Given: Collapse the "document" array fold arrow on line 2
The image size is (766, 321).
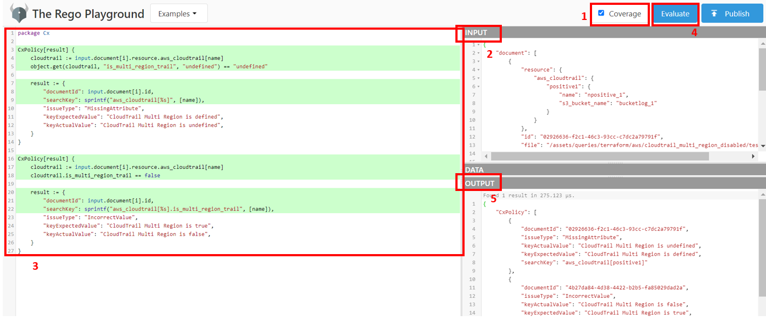Looking at the screenshot, I should (478, 53).
